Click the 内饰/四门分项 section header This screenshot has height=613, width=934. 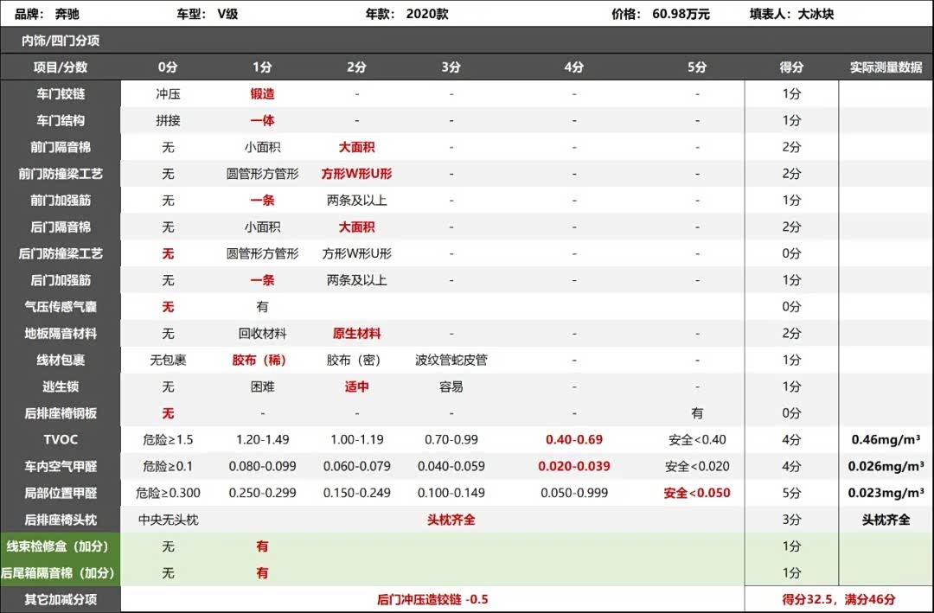click(60, 41)
